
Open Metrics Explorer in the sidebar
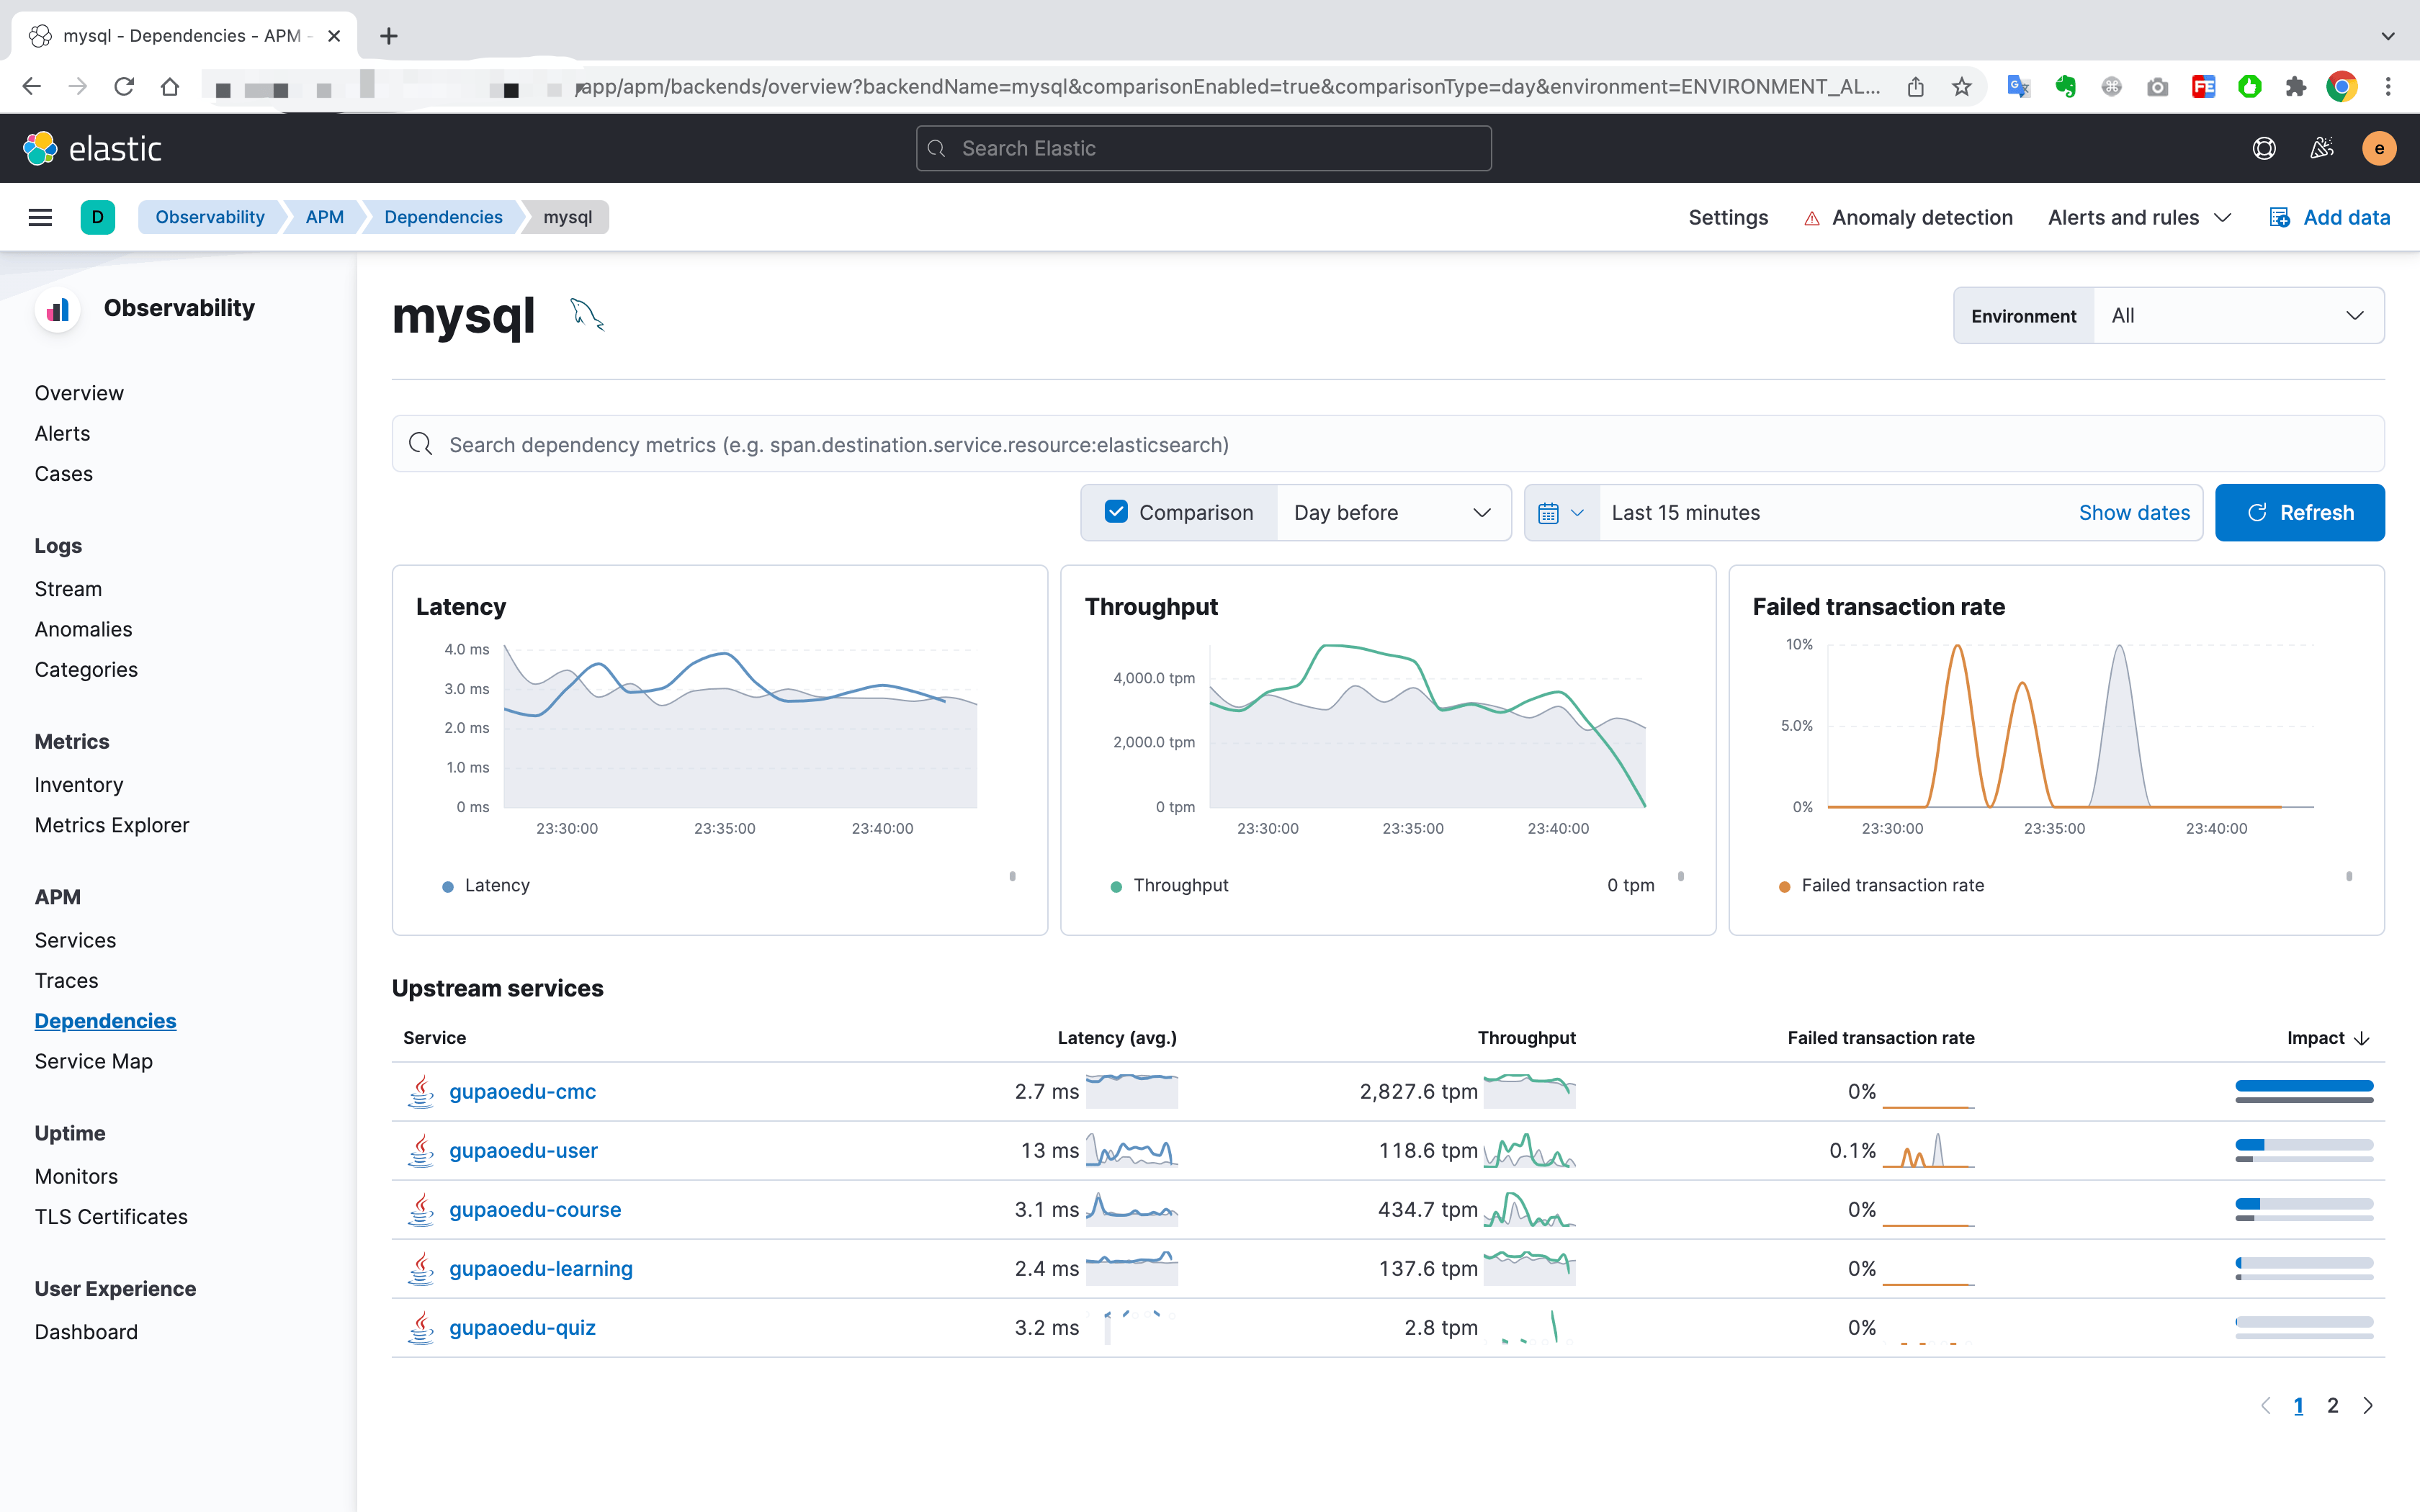(112, 825)
